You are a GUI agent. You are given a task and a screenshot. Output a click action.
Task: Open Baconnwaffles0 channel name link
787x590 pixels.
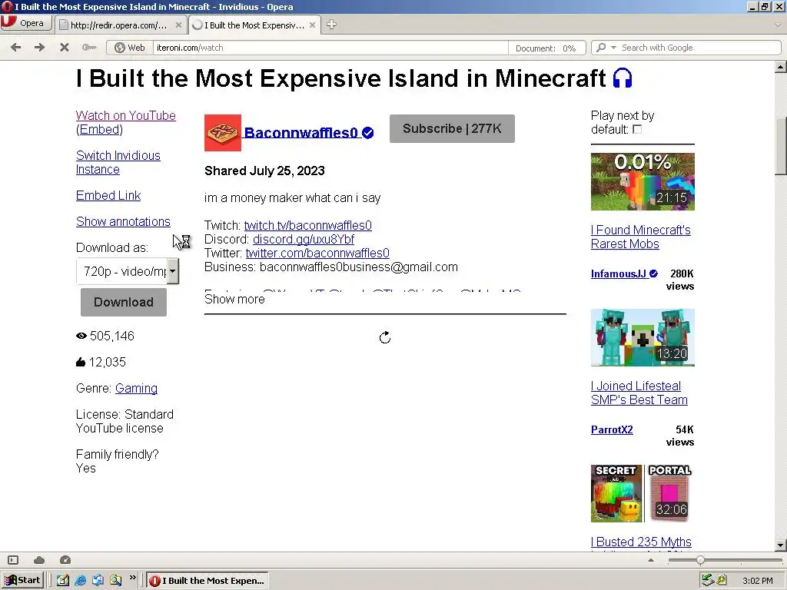(301, 133)
